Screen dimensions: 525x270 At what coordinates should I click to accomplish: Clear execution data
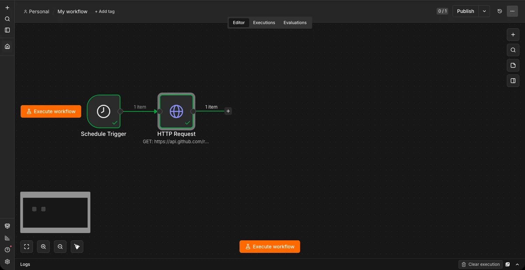tap(480, 264)
